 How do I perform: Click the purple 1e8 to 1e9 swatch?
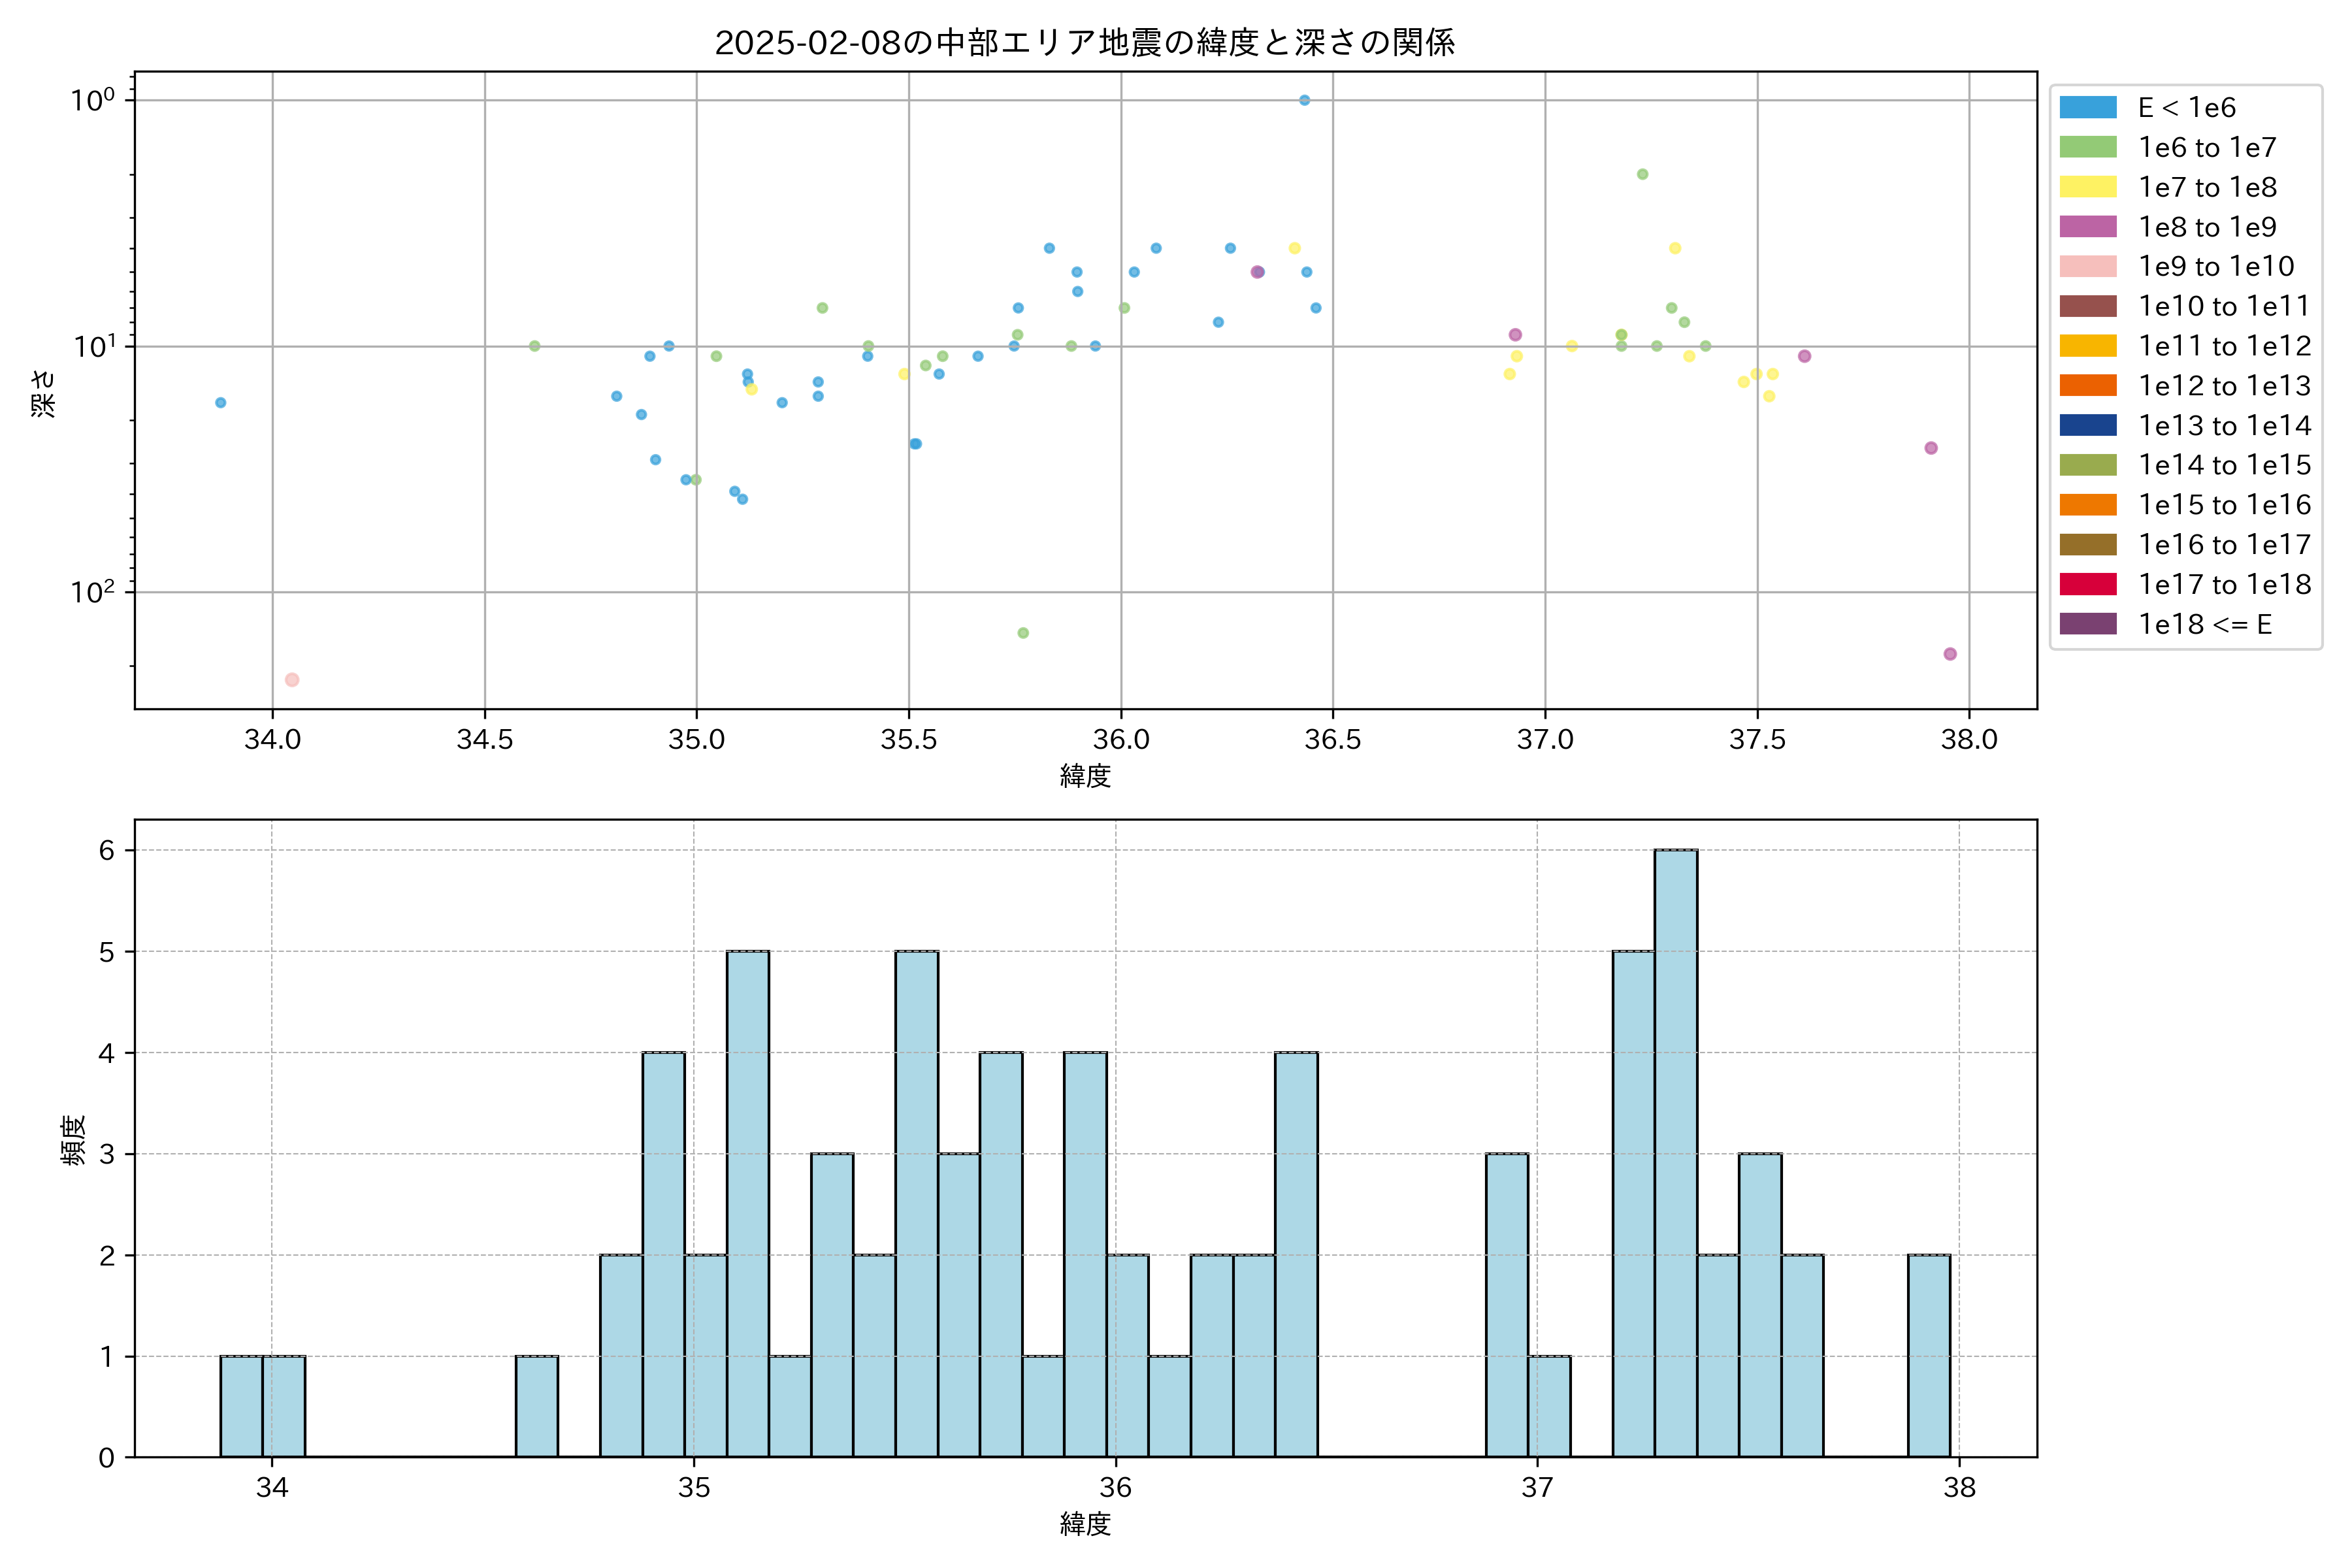click(2087, 227)
